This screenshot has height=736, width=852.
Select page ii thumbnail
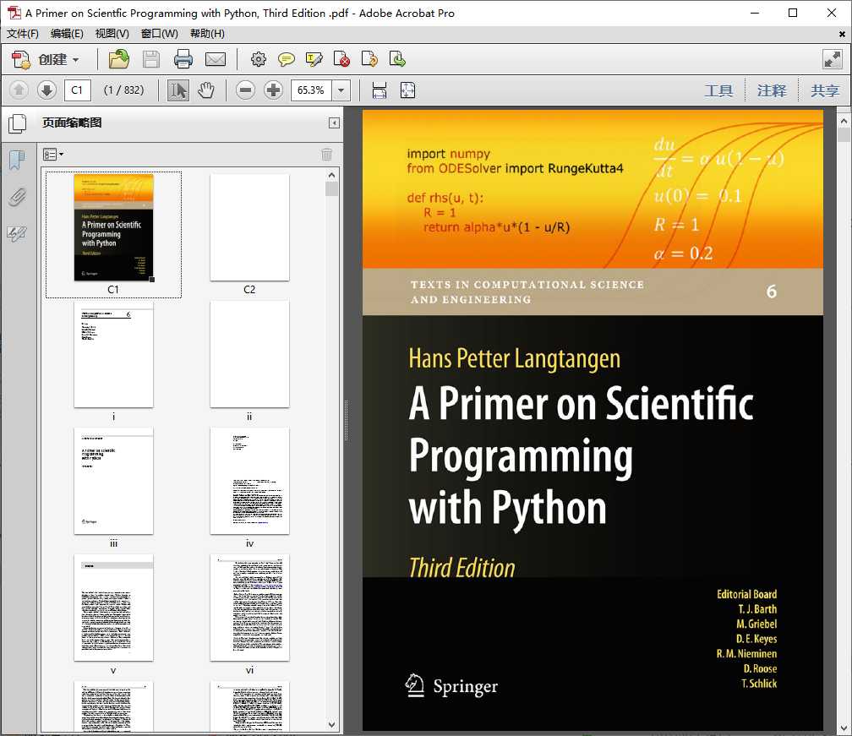coord(249,354)
